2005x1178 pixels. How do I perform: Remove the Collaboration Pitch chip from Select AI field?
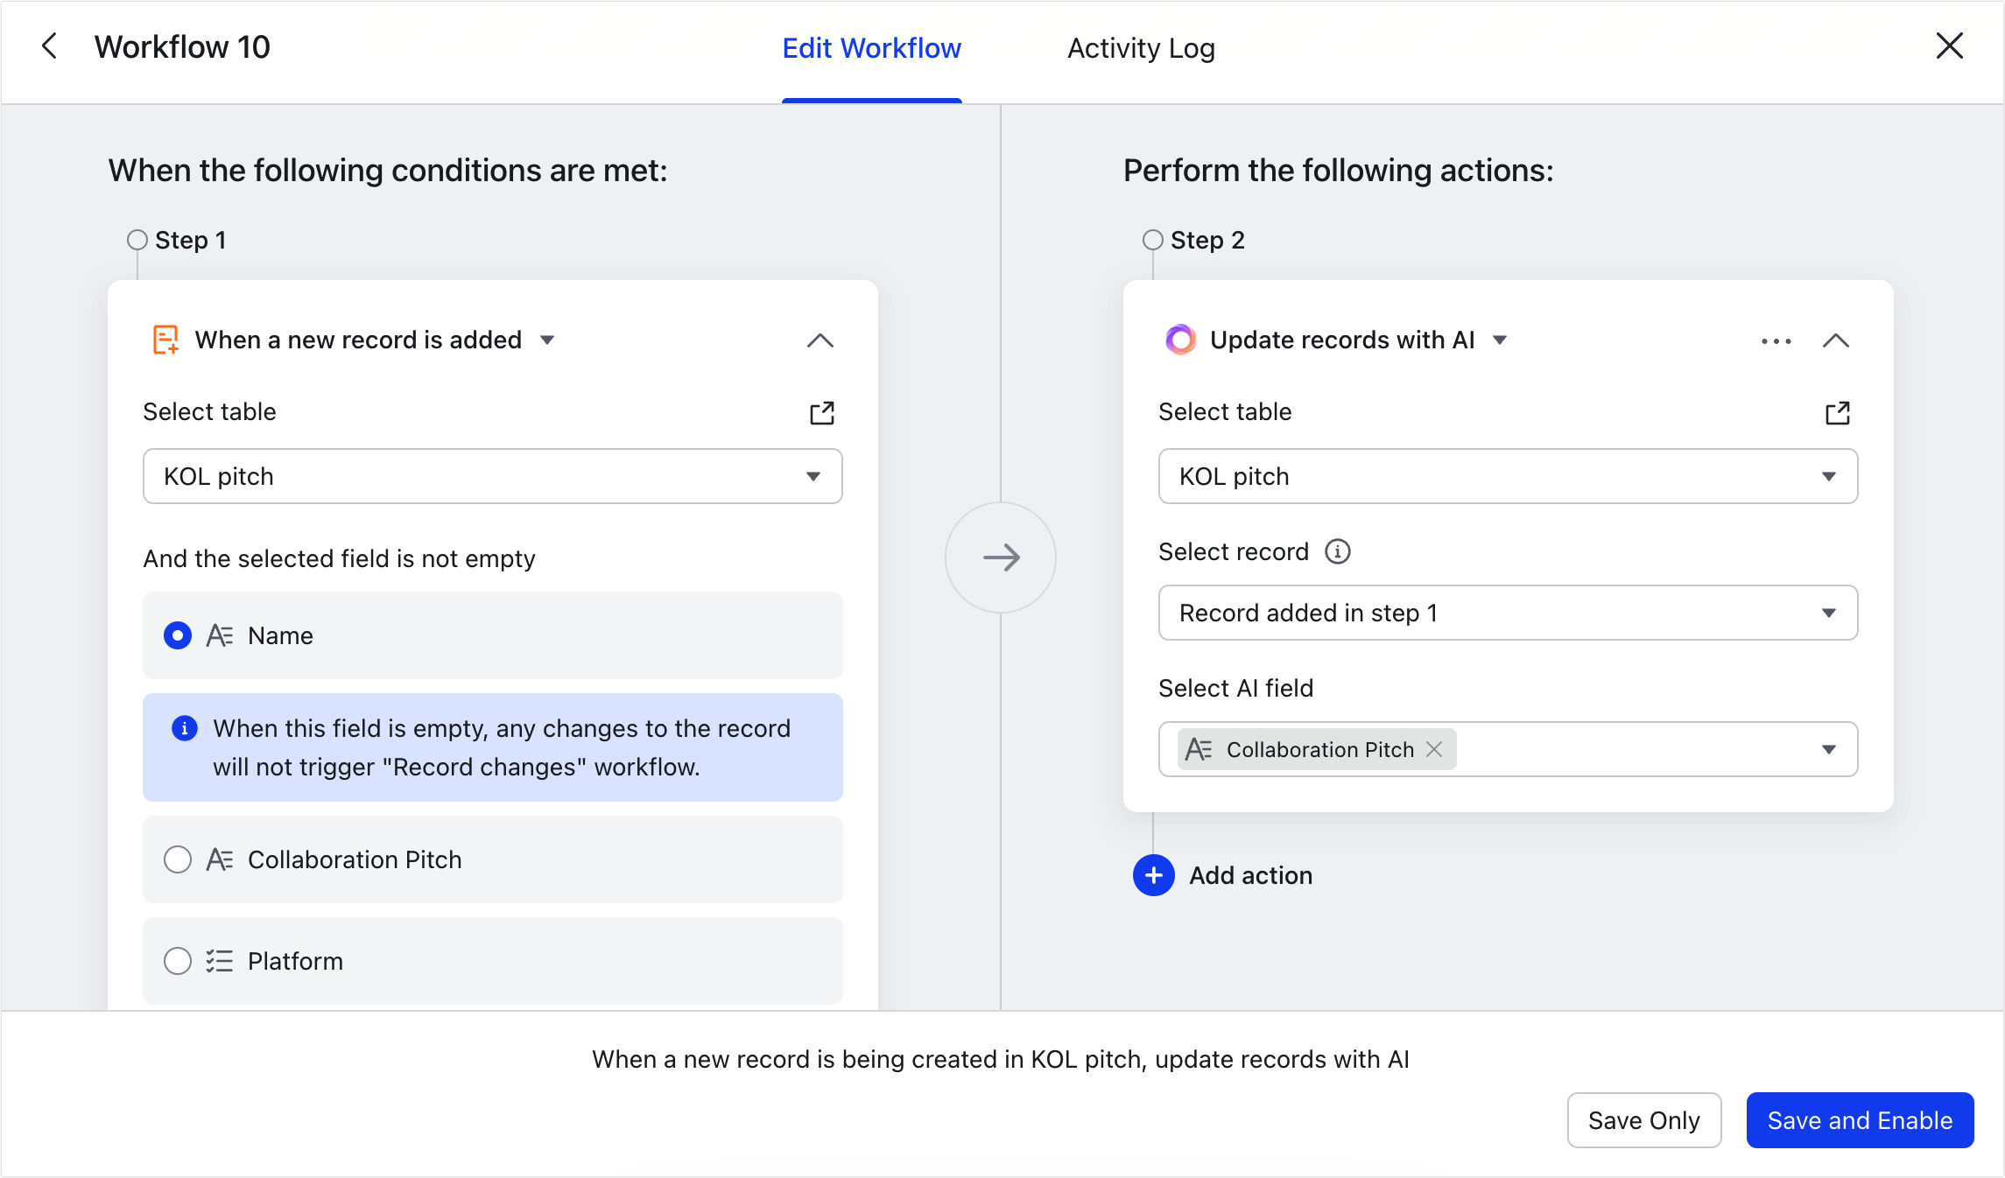coord(1433,749)
